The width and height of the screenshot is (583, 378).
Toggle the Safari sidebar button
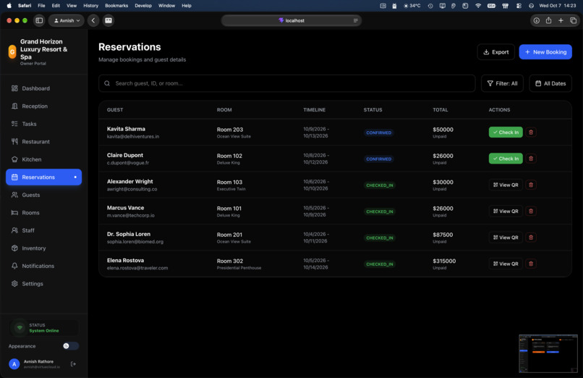[x=39, y=20]
